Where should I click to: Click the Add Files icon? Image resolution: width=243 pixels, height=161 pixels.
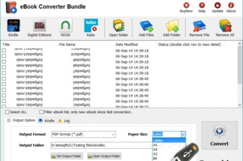147,26
